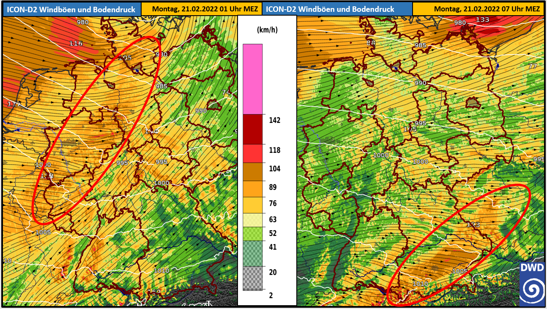
Task: Click the 1005 isobar label on left map
Action: point(43,232)
